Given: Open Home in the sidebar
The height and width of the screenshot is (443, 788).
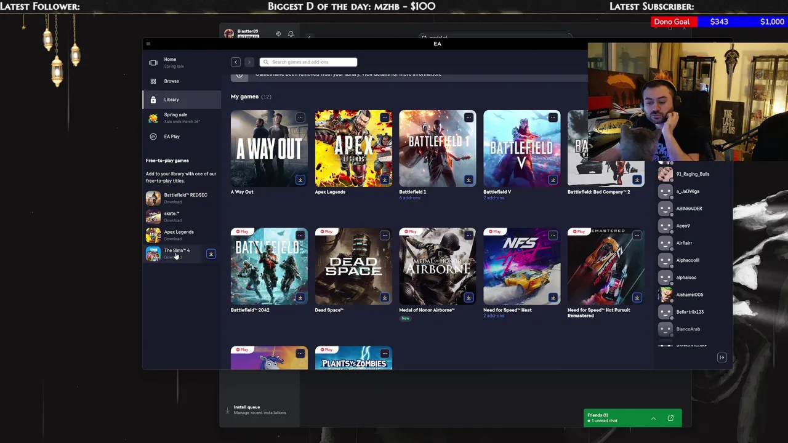Looking at the screenshot, I should tap(182, 62).
